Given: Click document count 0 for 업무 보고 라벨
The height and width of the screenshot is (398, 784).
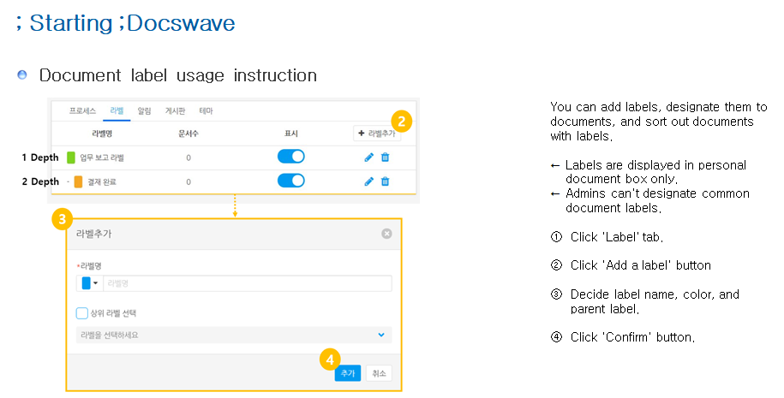Looking at the screenshot, I should [x=189, y=157].
